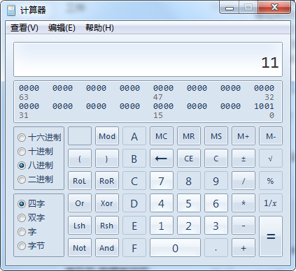Image resolution: width=296 pixels, height=271 pixels.
Task: Click the open parenthesis button
Action: (x=80, y=159)
